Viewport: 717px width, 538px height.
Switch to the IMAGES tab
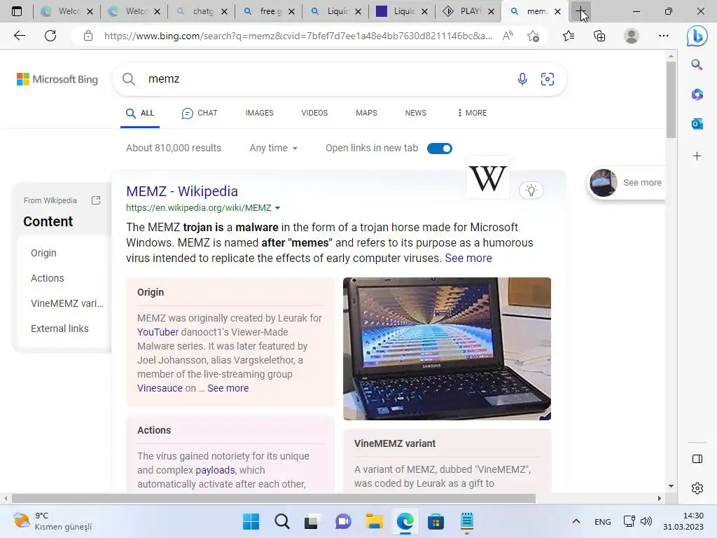(x=259, y=113)
